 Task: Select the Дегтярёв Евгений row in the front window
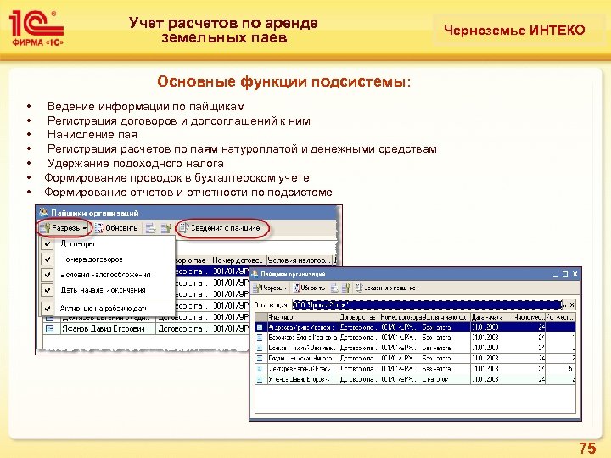415,369
